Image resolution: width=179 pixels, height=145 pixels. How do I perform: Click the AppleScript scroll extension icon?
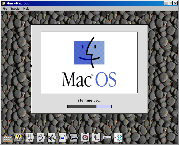pyautogui.click(x=40, y=138)
